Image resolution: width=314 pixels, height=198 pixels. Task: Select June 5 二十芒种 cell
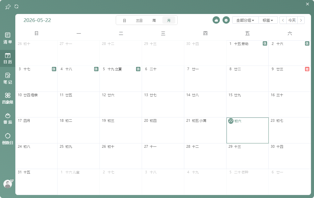(x=247, y=182)
